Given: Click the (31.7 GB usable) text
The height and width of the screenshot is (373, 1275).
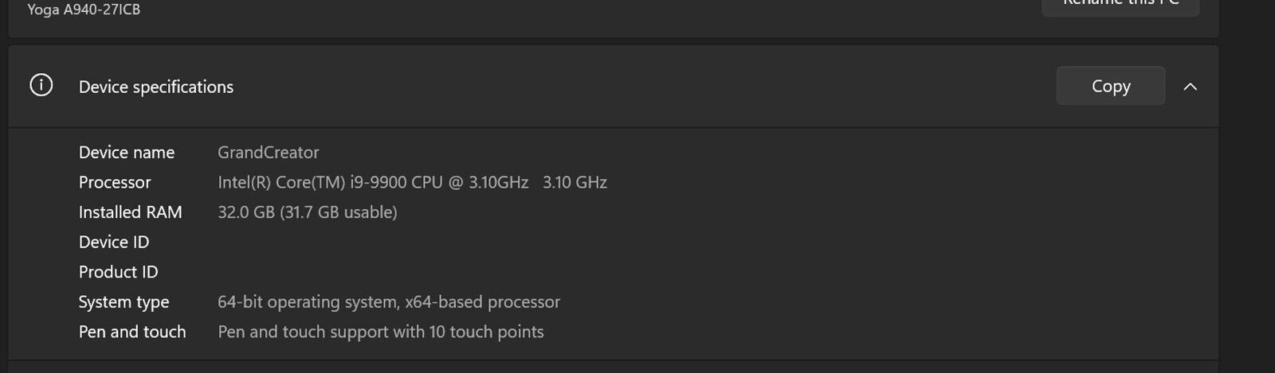Looking at the screenshot, I should pos(339,212).
